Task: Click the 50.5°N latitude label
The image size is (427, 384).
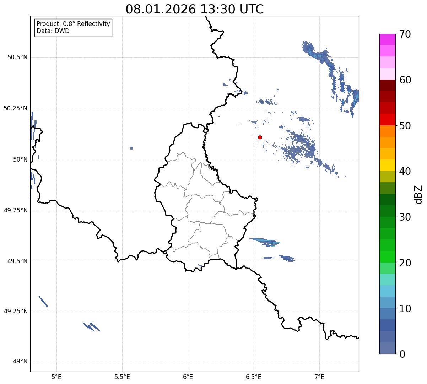Action: pos(17,58)
